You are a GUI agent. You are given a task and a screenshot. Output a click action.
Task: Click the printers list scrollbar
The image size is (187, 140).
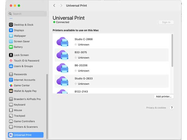pyautogui.click(x=172, y=50)
